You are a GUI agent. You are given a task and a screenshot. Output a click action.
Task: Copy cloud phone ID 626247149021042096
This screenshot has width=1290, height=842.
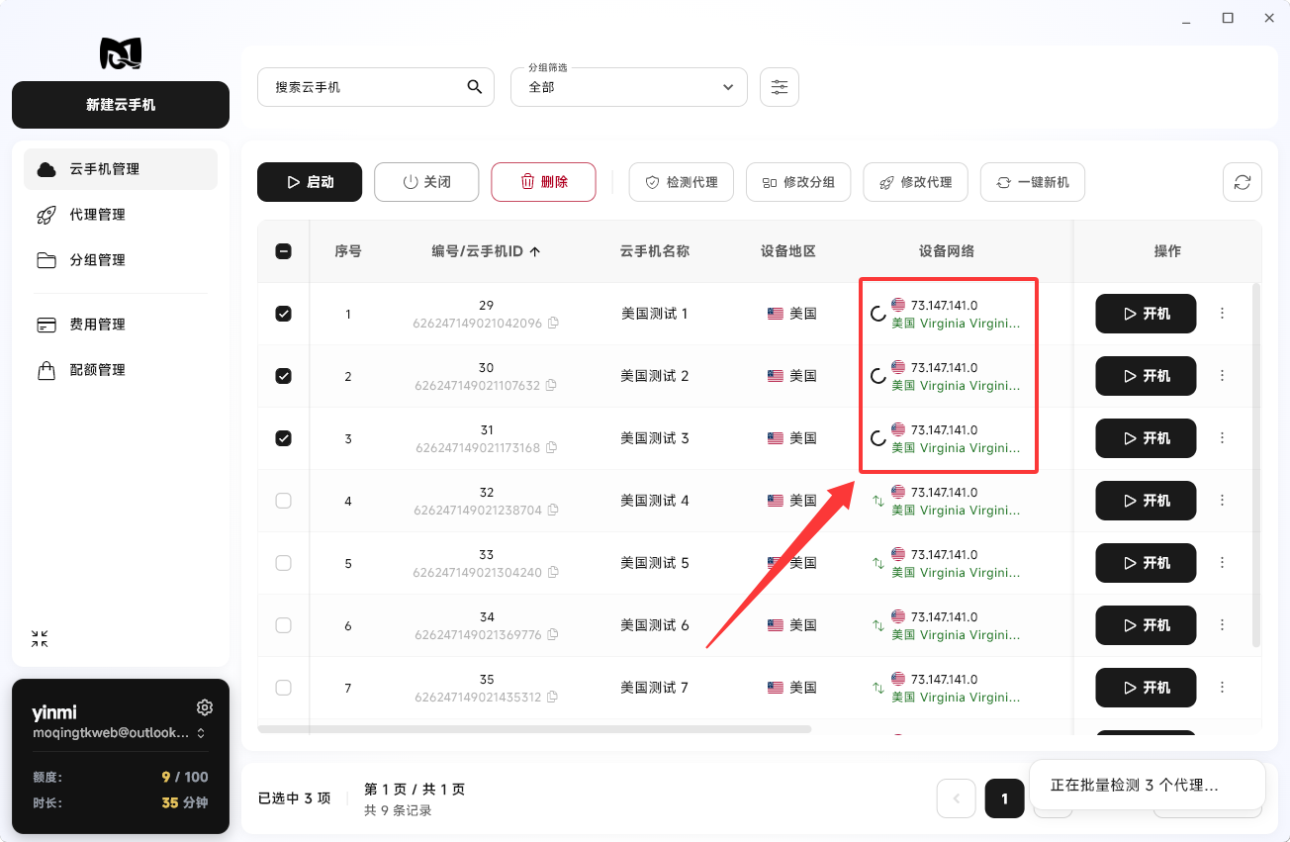point(553,323)
